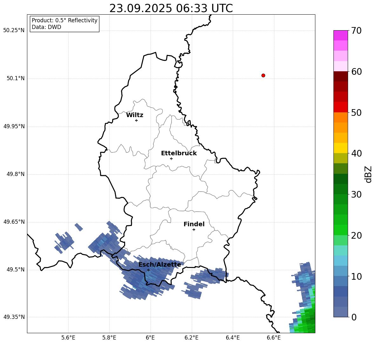376x344 pixels.
Task: Click the colorbar tick label 20
Action: pos(356,235)
